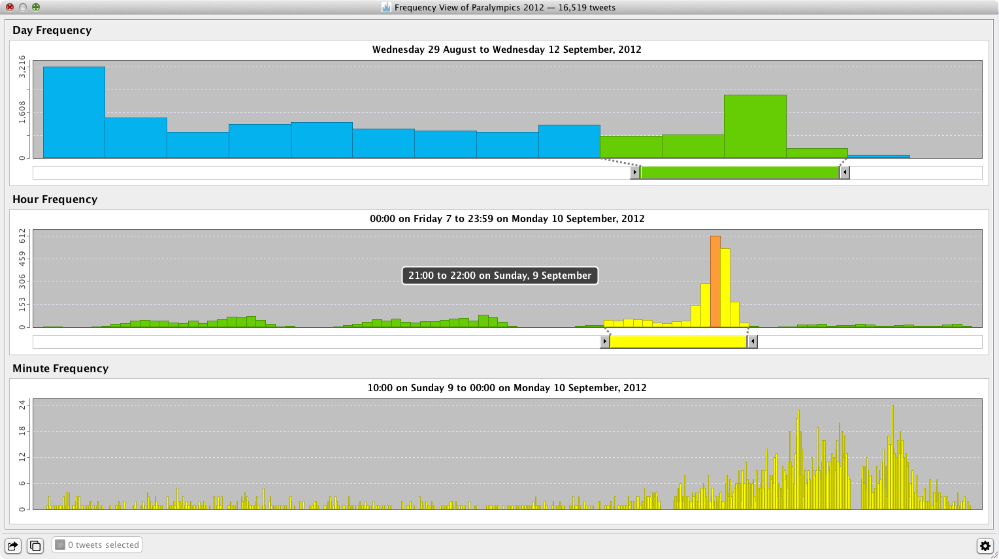This screenshot has width=999, height=559.
Task: Click the Day Frequency heading
Action: (52, 30)
